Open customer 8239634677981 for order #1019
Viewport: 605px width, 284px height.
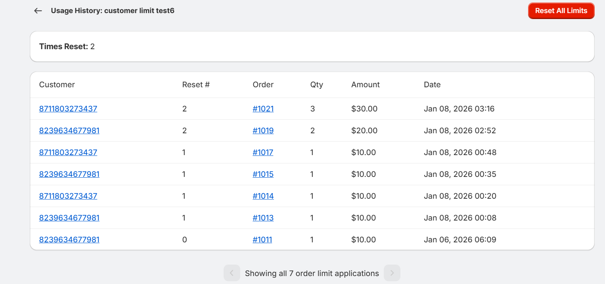(x=69, y=130)
